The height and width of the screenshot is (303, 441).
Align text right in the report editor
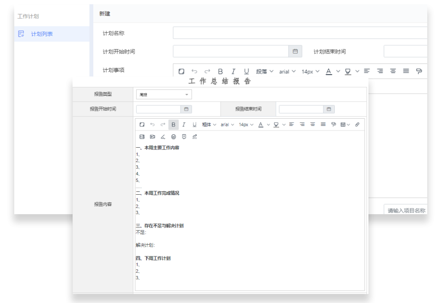[x=302, y=124]
